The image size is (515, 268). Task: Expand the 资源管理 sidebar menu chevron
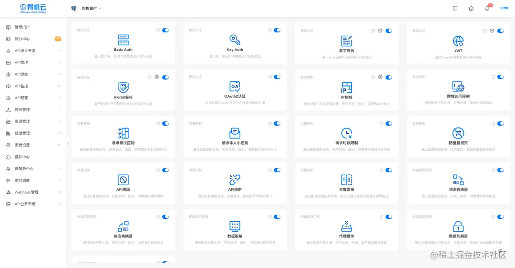point(59,121)
